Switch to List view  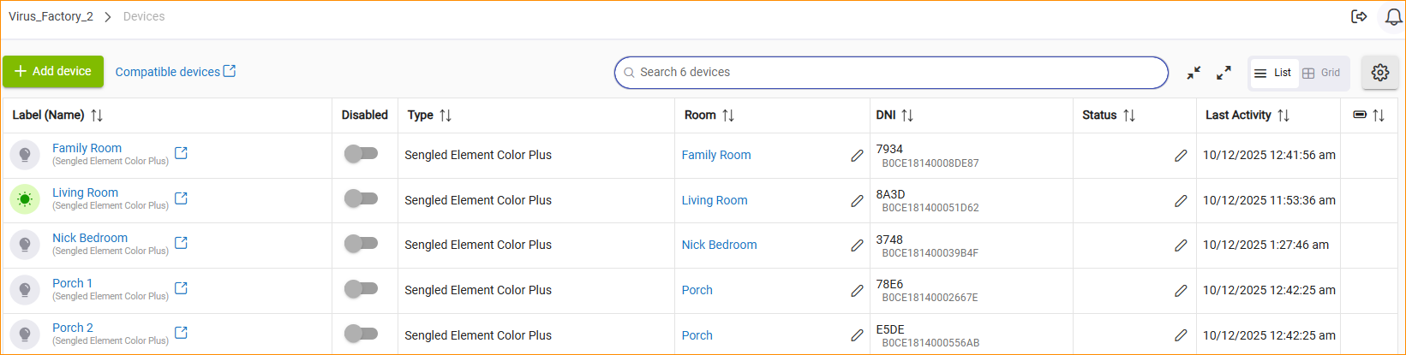(1273, 73)
